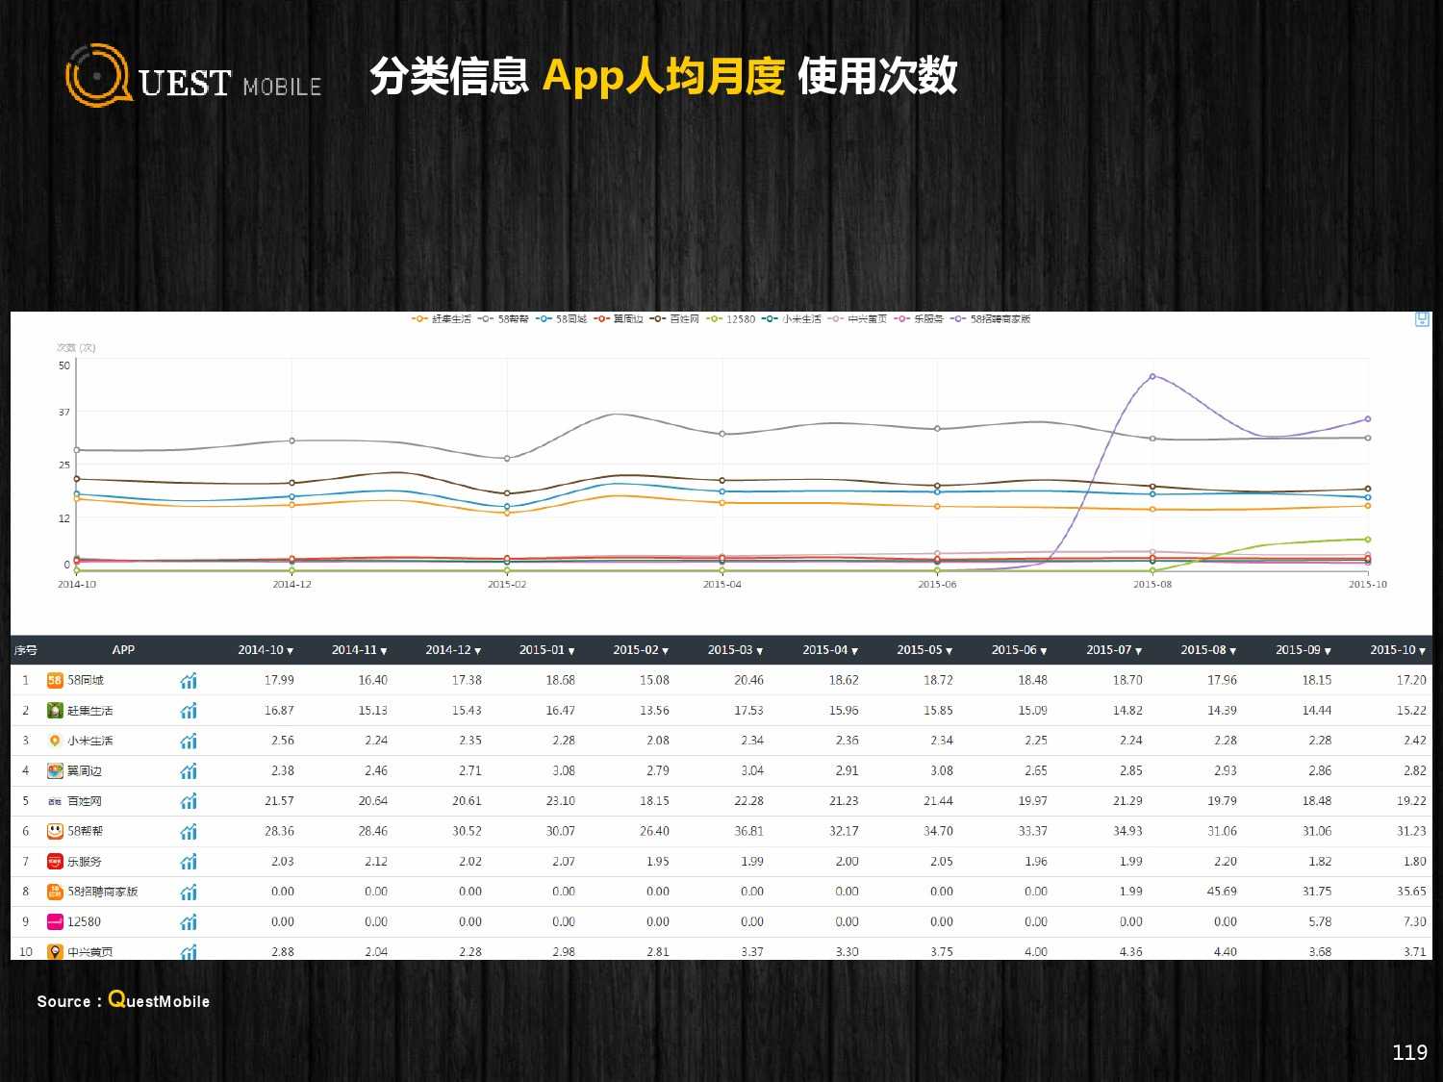1443x1082 pixels.
Task: Sort table by 2015-07 column
Action: point(1114,650)
